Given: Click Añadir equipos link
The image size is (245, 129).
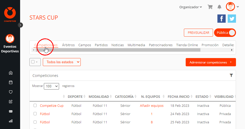Looking at the screenshot, I should coord(152,106).
